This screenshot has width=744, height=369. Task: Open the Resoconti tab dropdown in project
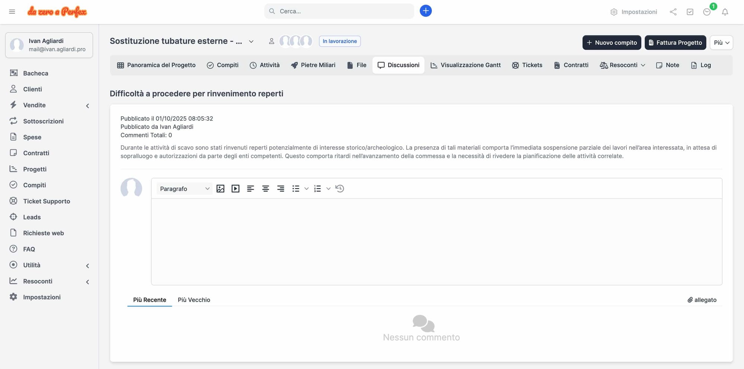623,65
